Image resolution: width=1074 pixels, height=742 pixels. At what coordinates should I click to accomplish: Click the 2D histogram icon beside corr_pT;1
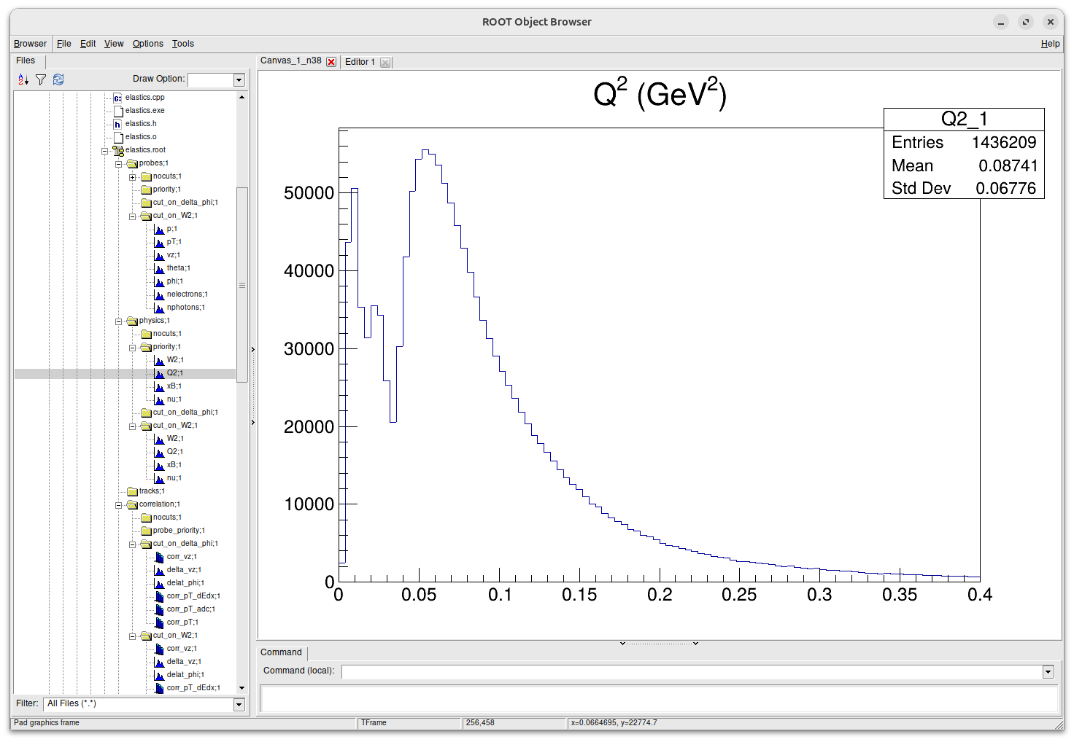pos(159,622)
